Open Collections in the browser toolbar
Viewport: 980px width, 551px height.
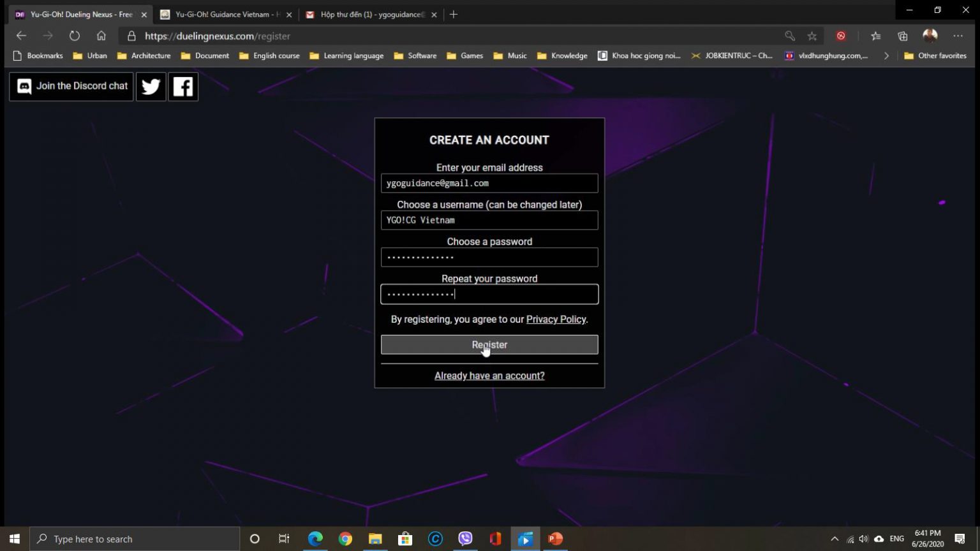(902, 36)
